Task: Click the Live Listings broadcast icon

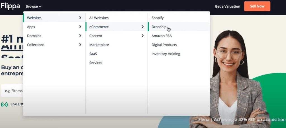Action: coord(4,105)
